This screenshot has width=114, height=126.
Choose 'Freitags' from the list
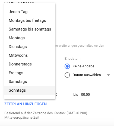(30, 73)
